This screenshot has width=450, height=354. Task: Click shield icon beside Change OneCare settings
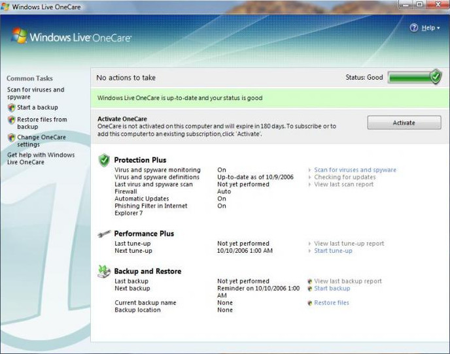point(12,137)
